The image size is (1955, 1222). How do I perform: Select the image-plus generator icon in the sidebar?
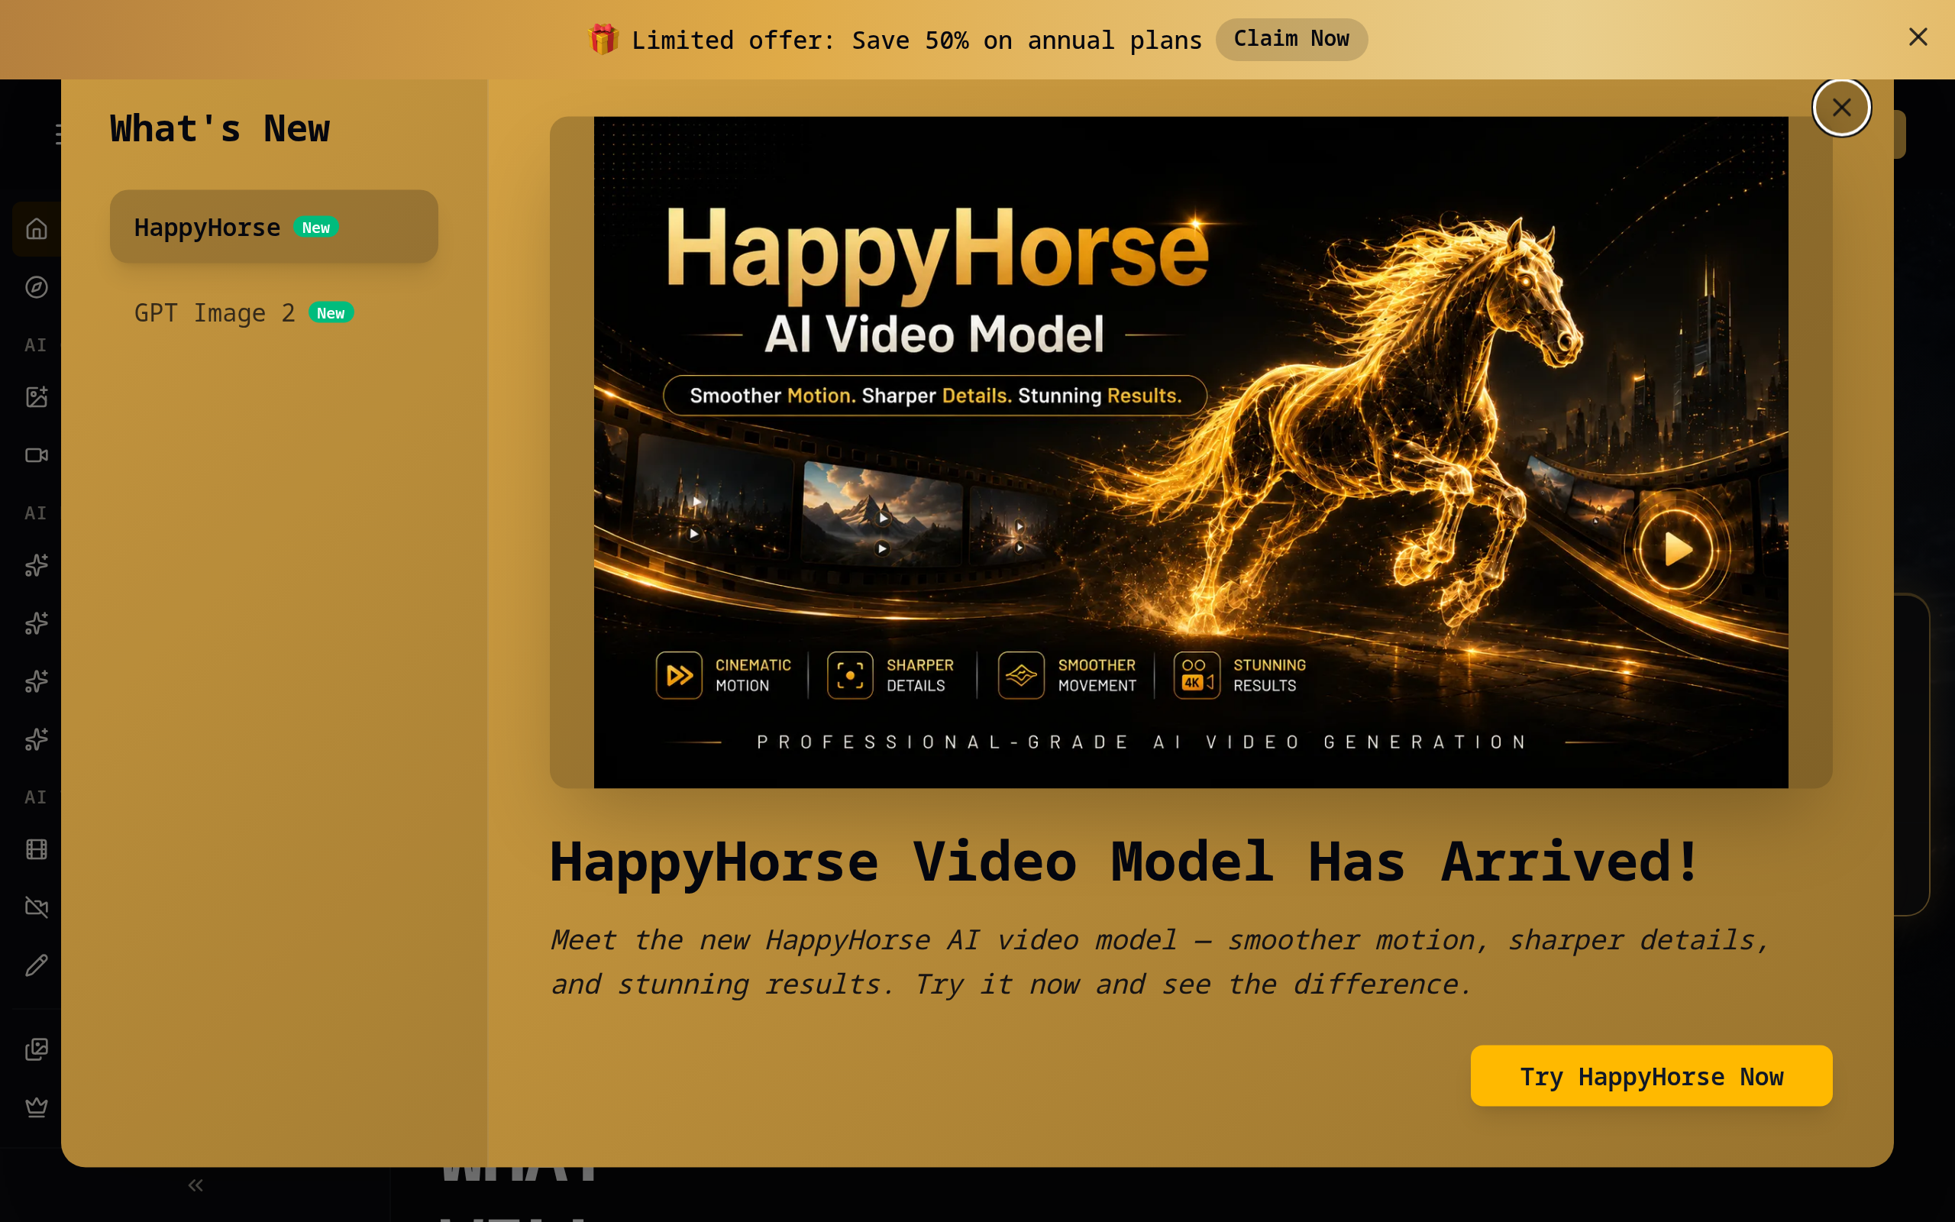pos(37,397)
